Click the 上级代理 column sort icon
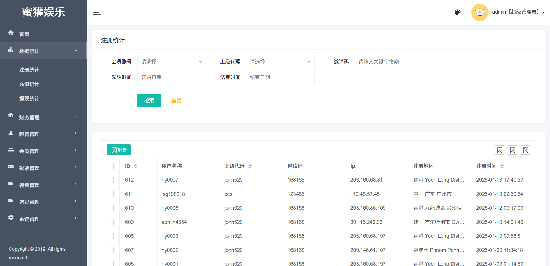550x266 pixels. coord(250,166)
